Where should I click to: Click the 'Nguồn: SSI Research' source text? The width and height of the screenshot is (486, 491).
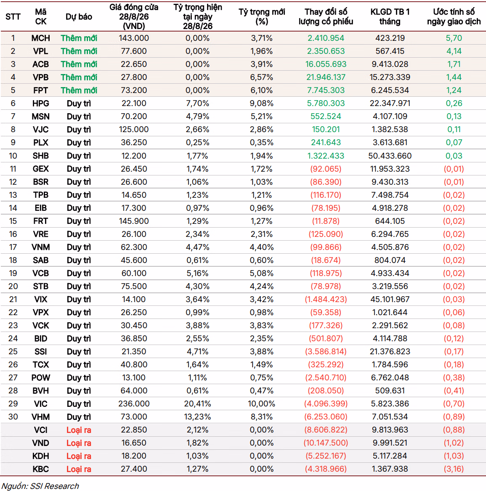pos(40,486)
